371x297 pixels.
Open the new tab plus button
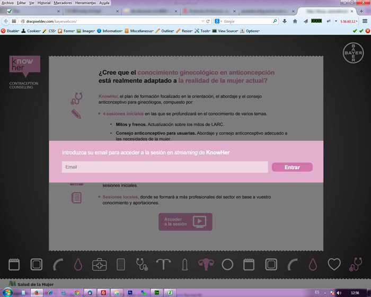click(x=361, y=11)
